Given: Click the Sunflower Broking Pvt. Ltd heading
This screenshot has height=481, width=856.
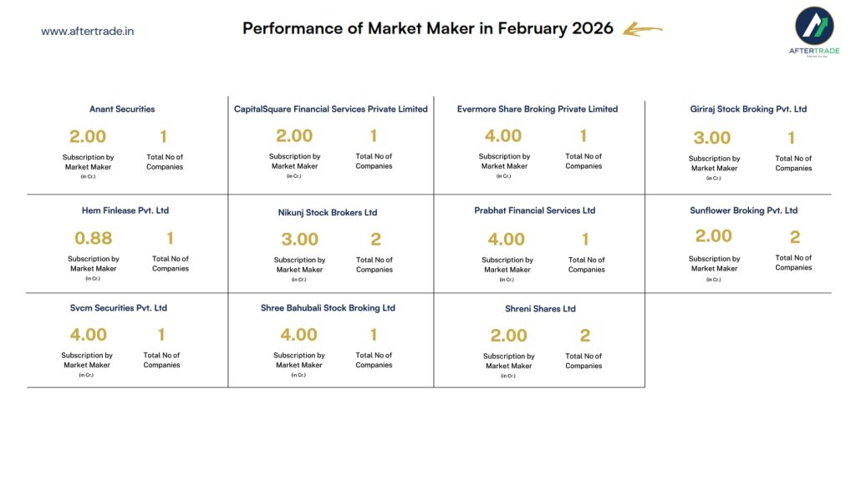Looking at the screenshot, I should pyautogui.click(x=744, y=210).
